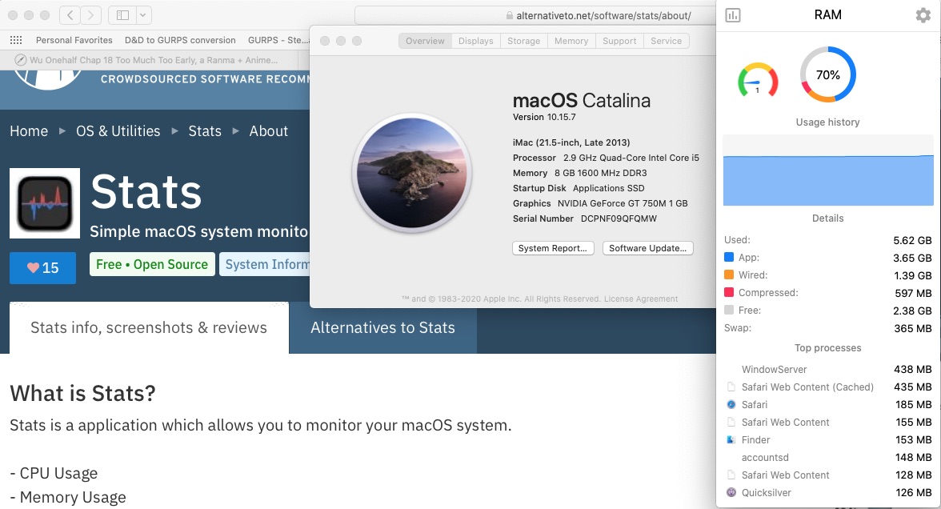Viewport: 941px width, 509px height.
Task: Click the What is Stats? heading
Action: 83,393
